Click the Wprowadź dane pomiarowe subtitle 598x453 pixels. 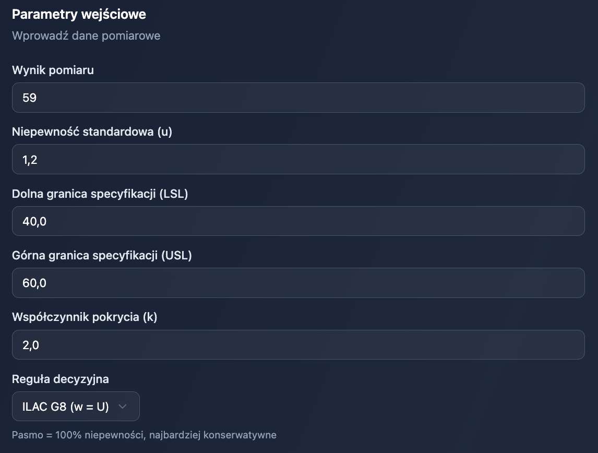tap(86, 36)
